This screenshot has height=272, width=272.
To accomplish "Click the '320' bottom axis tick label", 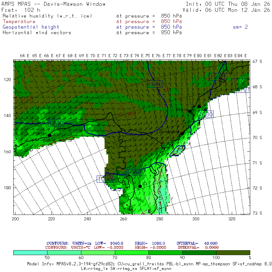I will tap(232, 219).
